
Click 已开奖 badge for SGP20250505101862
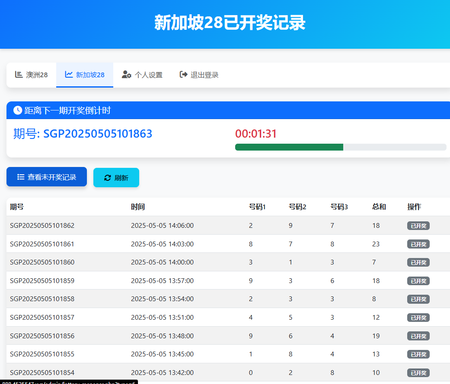point(418,226)
